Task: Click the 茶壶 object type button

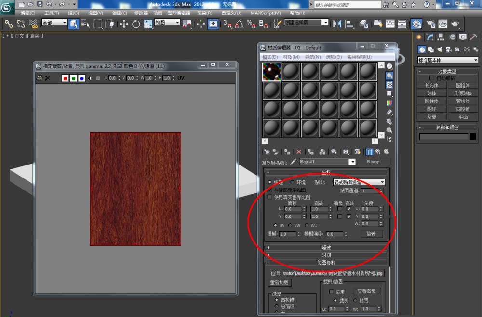Action: [431, 117]
